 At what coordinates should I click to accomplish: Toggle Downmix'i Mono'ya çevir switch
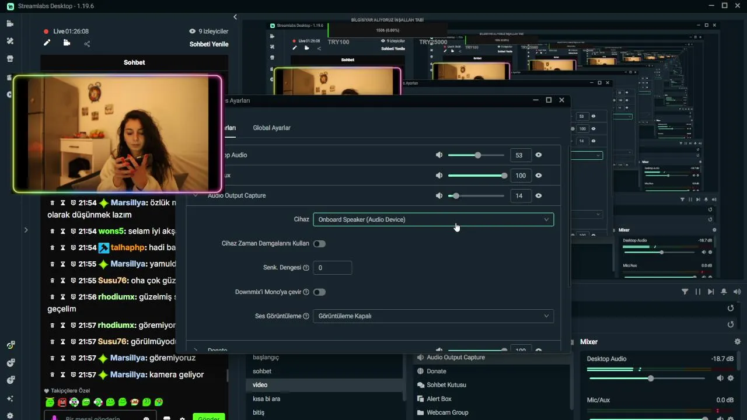pos(319,292)
